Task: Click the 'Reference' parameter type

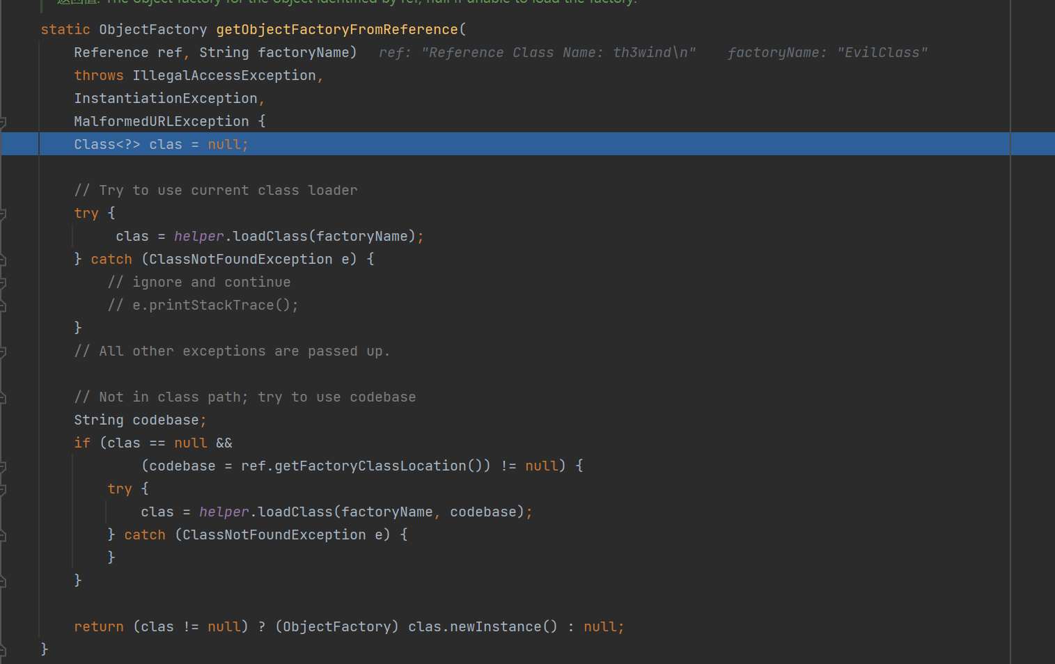Action: point(111,52)
